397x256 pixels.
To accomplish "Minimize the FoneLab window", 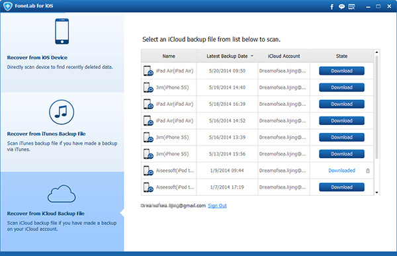I will coord(368,7).
